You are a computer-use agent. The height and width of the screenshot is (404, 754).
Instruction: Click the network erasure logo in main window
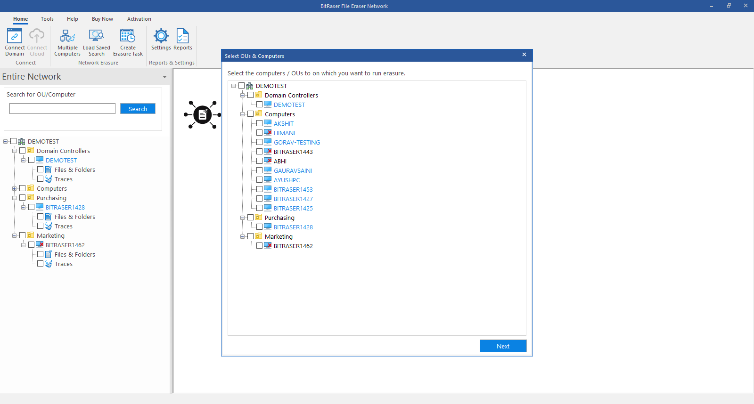pos(202,114)
